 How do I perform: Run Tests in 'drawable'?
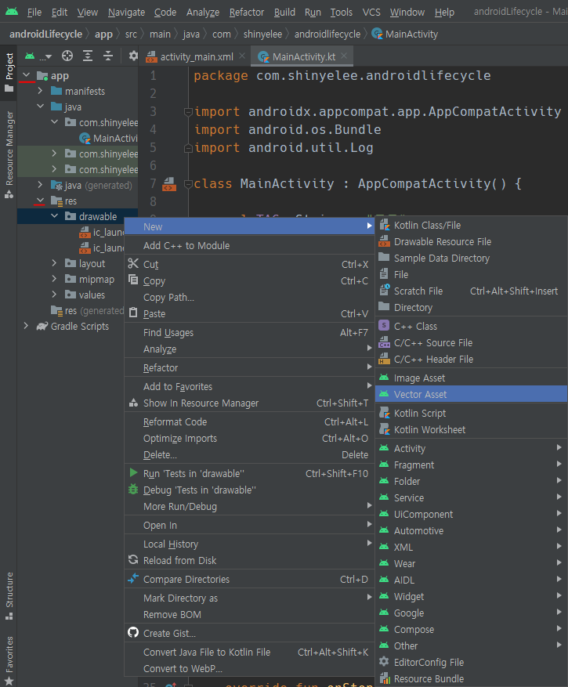(x=249, y=474)
